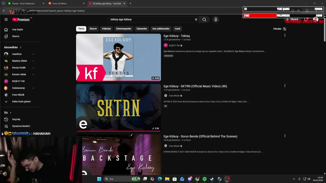Open the Ana Sayfa home icon
The width and height of the screenshot is (326, 183).
6,29
